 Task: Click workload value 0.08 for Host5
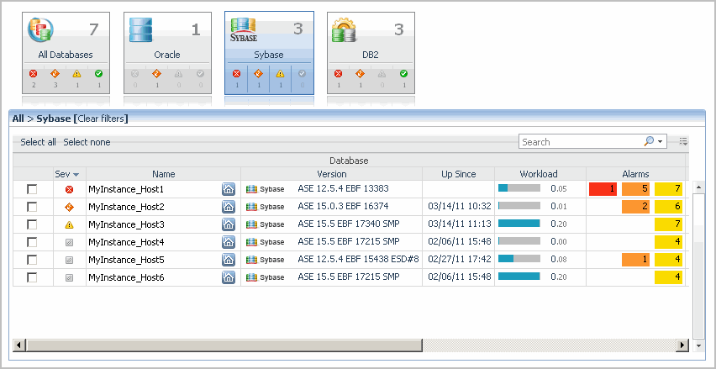point(559,260)
